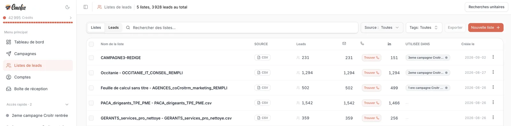
Task: Collapse sidebar with panel icon
Action: [x=86, y=7]
